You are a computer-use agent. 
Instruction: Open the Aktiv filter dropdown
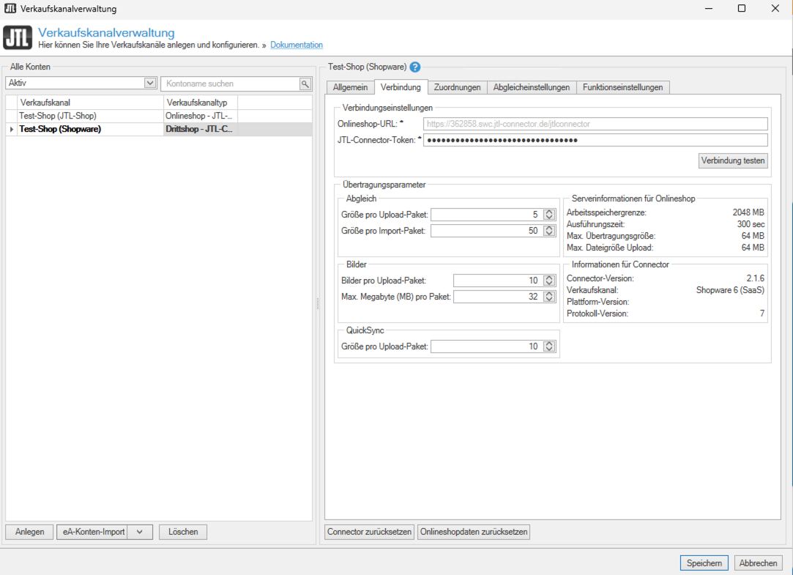coord(150,84)
